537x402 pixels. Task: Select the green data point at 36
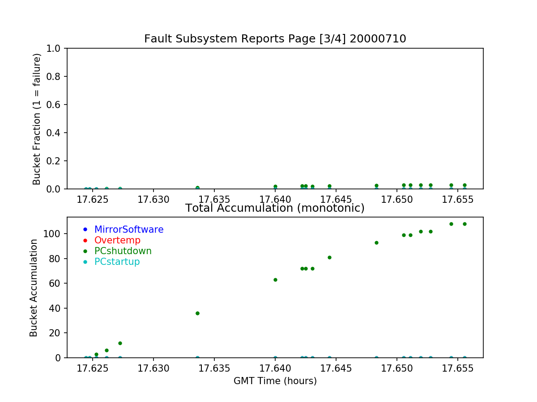click(x=197, y=313)
